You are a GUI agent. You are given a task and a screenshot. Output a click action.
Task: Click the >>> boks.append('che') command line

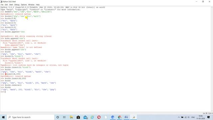click(13, 39)
